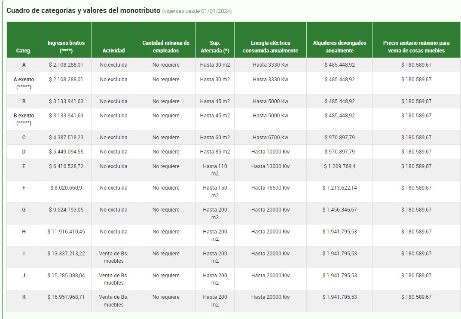Click 'Alquileres devengados anualmente' header
Image resolution: width=461 pixels, height=319 pixels.
coord(339,46)
